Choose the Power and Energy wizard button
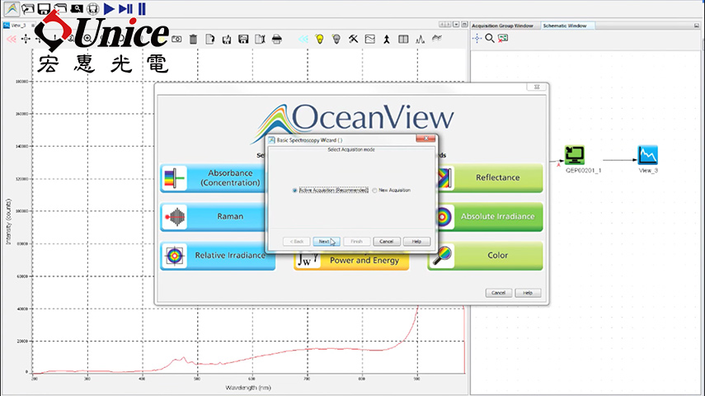This screenshot has width=705, height=396. click(351, 261)
